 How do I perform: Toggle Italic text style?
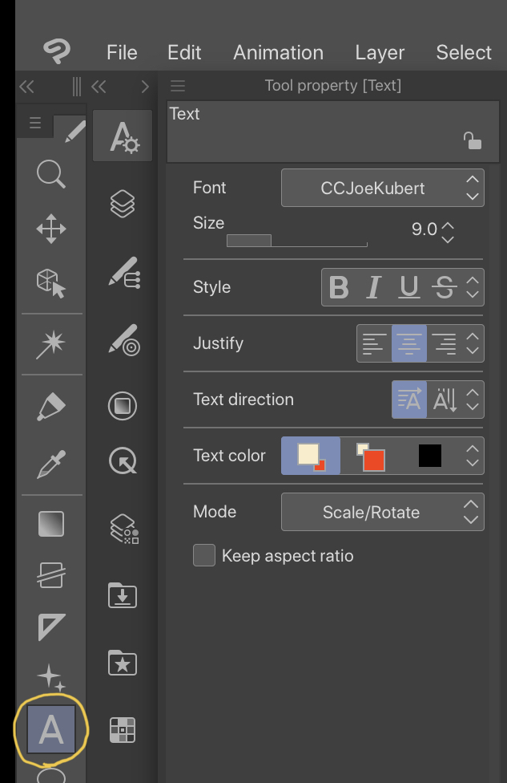click(373, 287)
